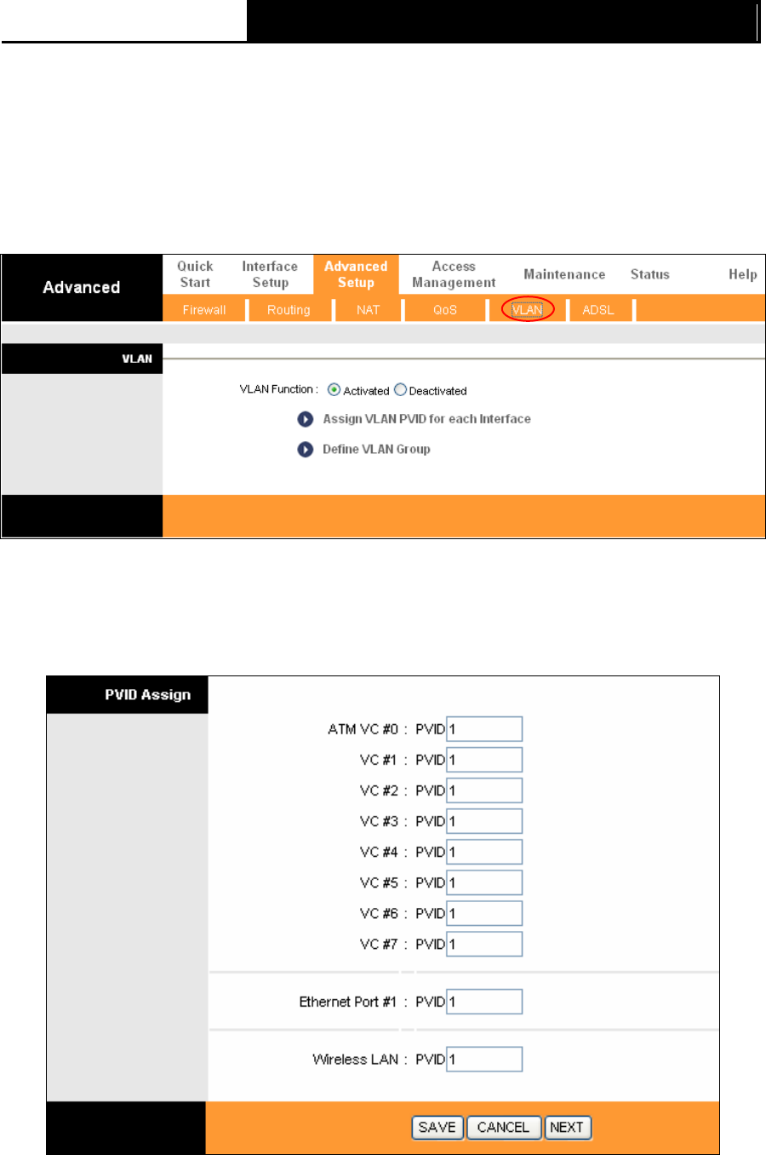Click the NEXT button

(x=567, y=1128)
